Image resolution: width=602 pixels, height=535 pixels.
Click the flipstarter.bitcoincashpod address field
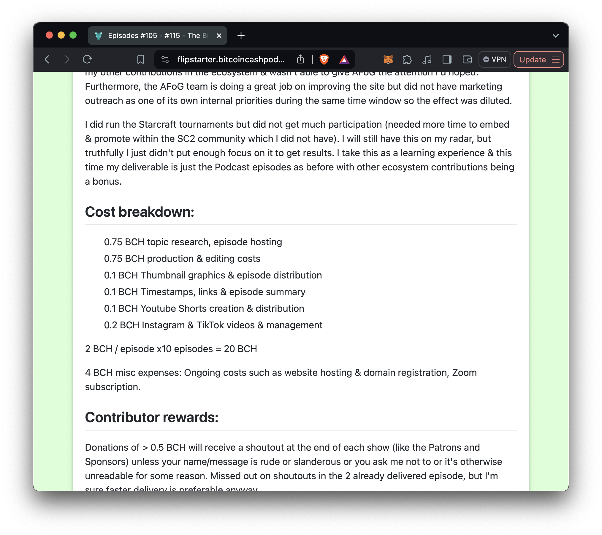tap(231, 59)
